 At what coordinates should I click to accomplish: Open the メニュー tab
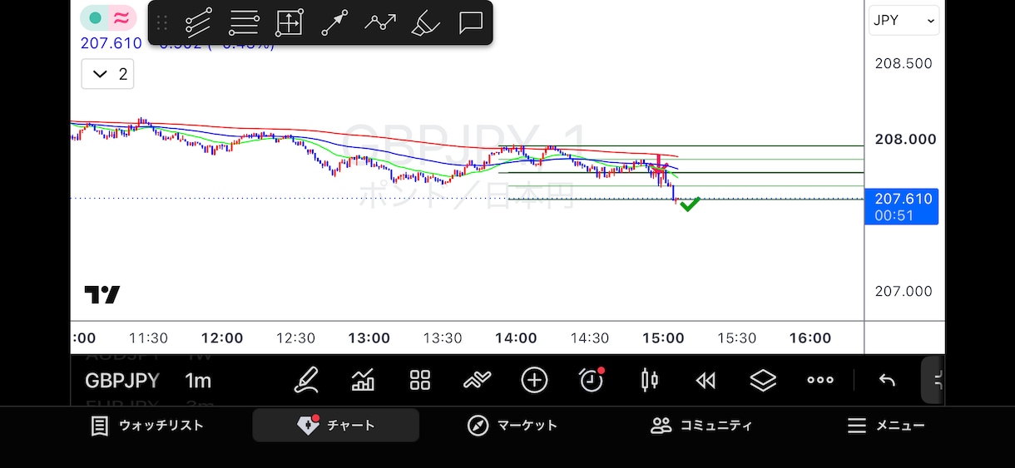pos(886,426)
